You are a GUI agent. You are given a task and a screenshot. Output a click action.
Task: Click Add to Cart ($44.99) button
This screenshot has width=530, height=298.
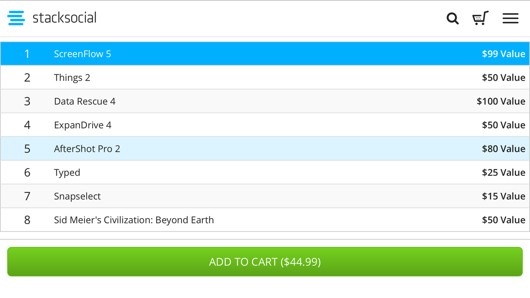[265, 262]
